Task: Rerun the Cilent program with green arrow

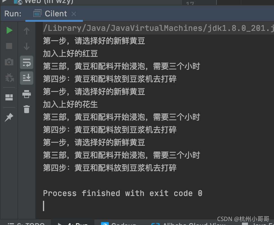Action: (9, 30)
